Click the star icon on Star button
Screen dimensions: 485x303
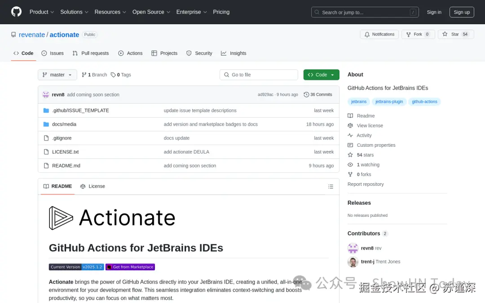click(x=445, y=34)
